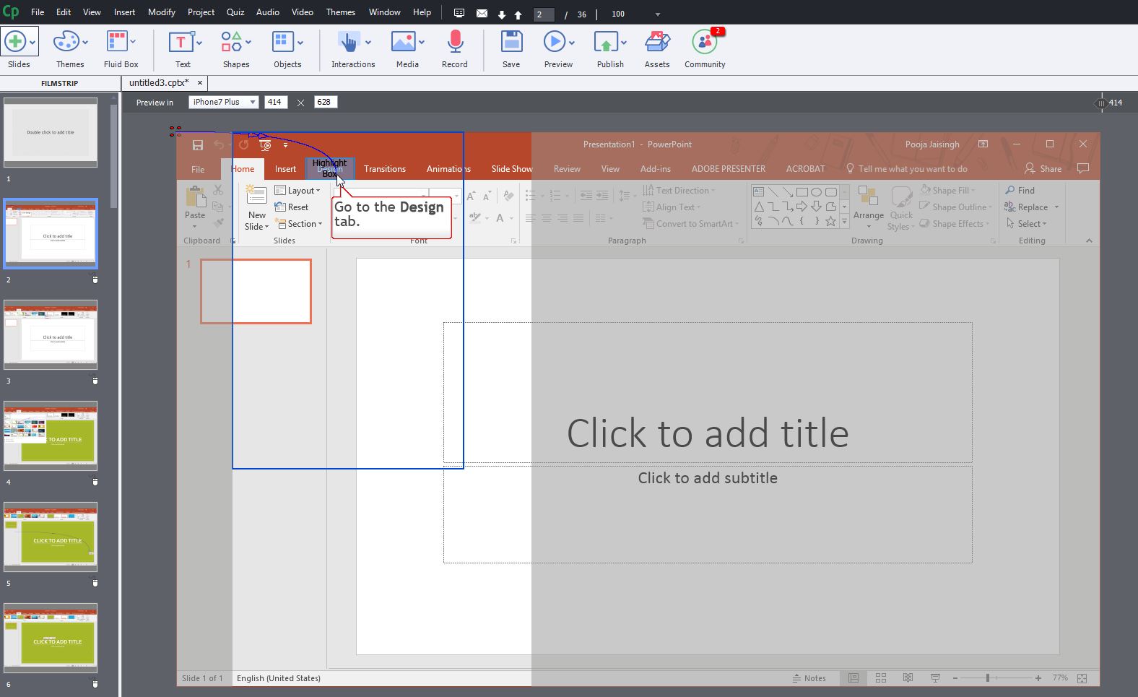This screenshot has height=697, width=1138.
Task: Select slide 1 thumbnail in filmstrip
Action: pyautogui.click(x=51, y=133)
